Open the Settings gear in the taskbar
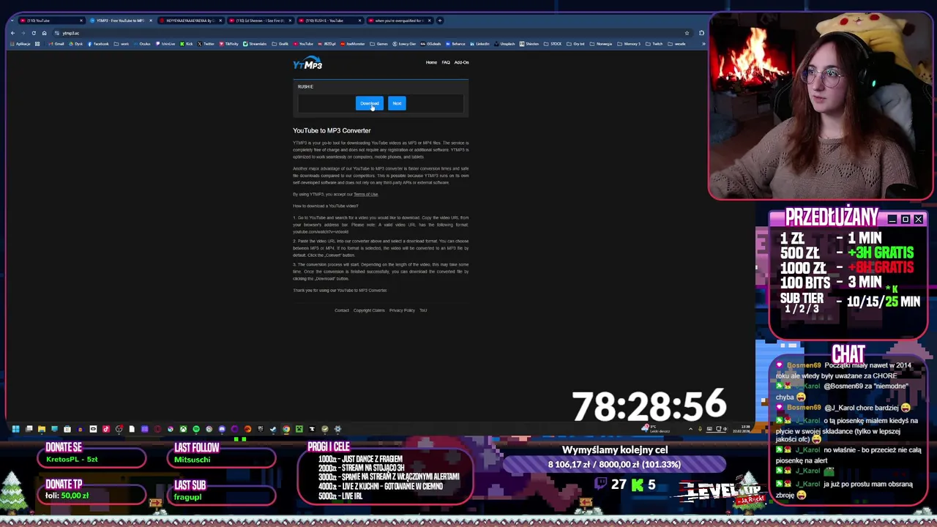Viewport: 937px width, 527px height. [x=337, y=429]
